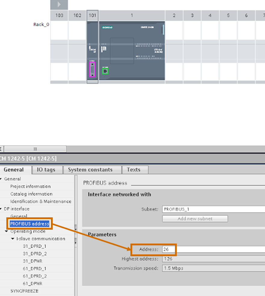The width and height of the screenshot is (265, 296).
Task: Click the horizontal scrollbar above the properties pane
Action: click(35, 149)
